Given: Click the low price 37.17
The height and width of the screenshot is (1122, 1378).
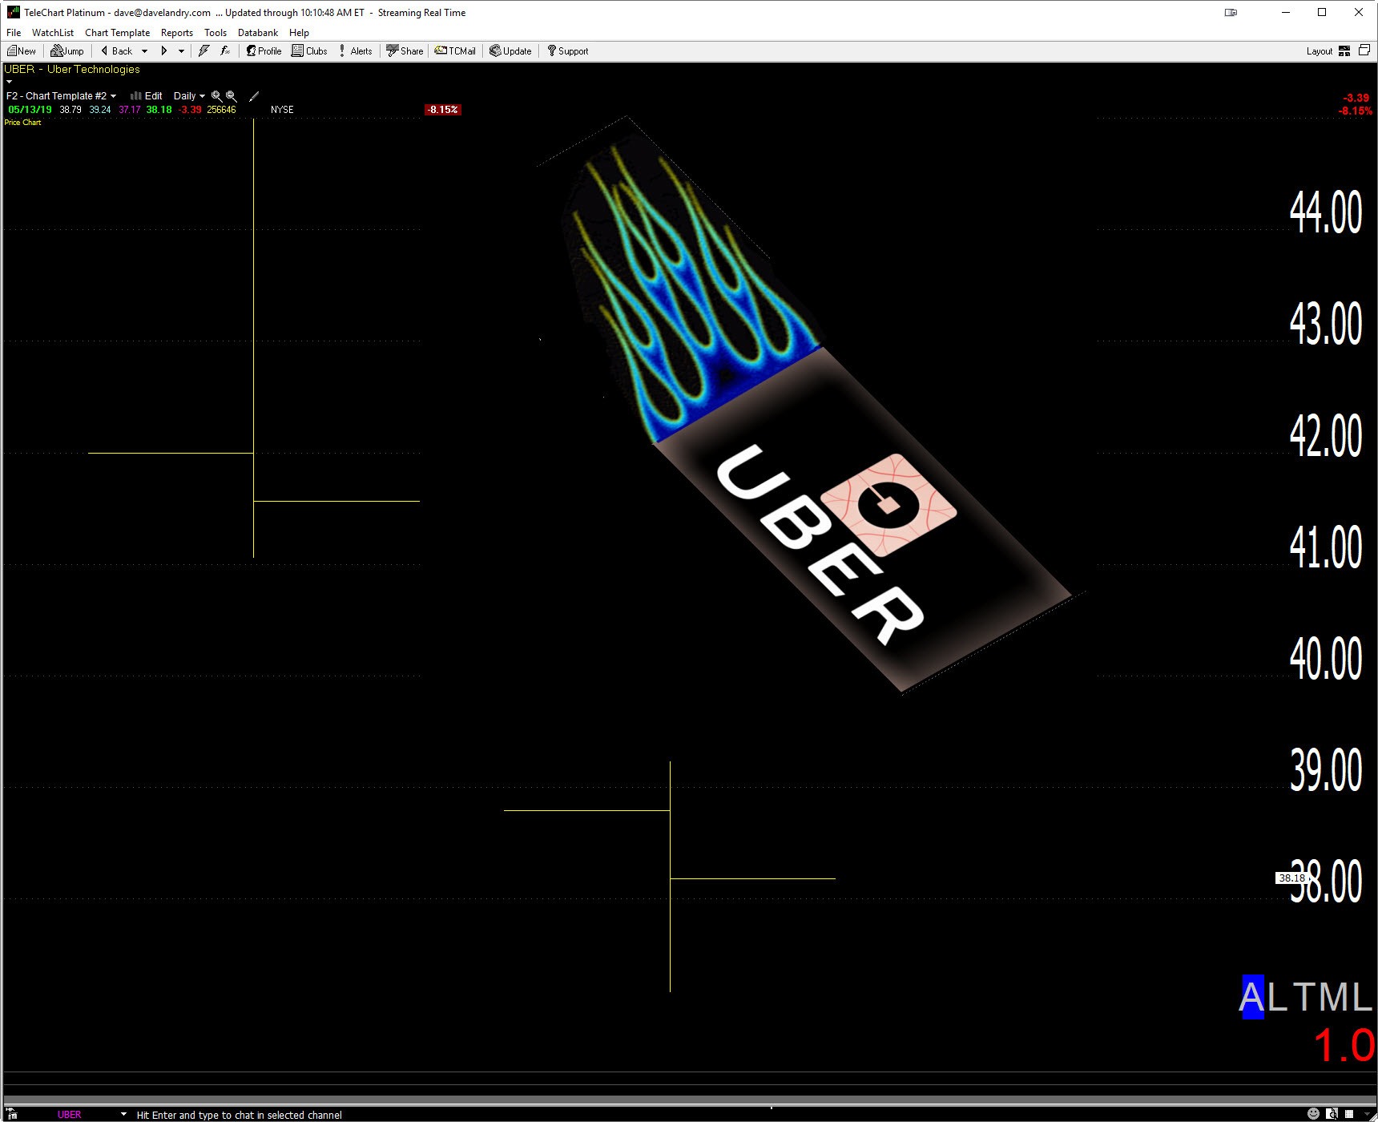Looking at the screenshot, I should (x=130, y=110).
